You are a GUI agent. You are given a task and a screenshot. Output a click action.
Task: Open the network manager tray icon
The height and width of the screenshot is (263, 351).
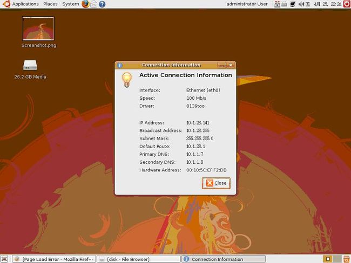coord(292,4)
